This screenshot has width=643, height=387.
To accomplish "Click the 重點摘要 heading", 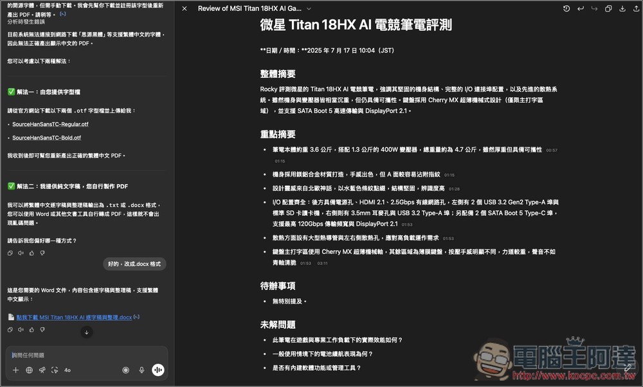I will tap(278, 134).
